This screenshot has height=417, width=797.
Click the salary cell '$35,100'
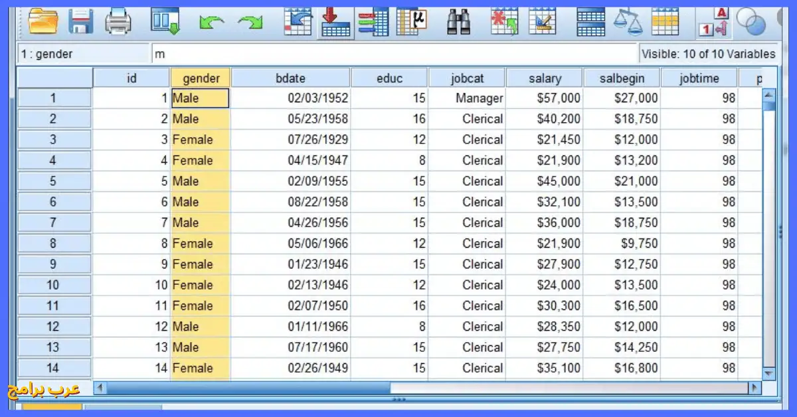tap(545, 368)
